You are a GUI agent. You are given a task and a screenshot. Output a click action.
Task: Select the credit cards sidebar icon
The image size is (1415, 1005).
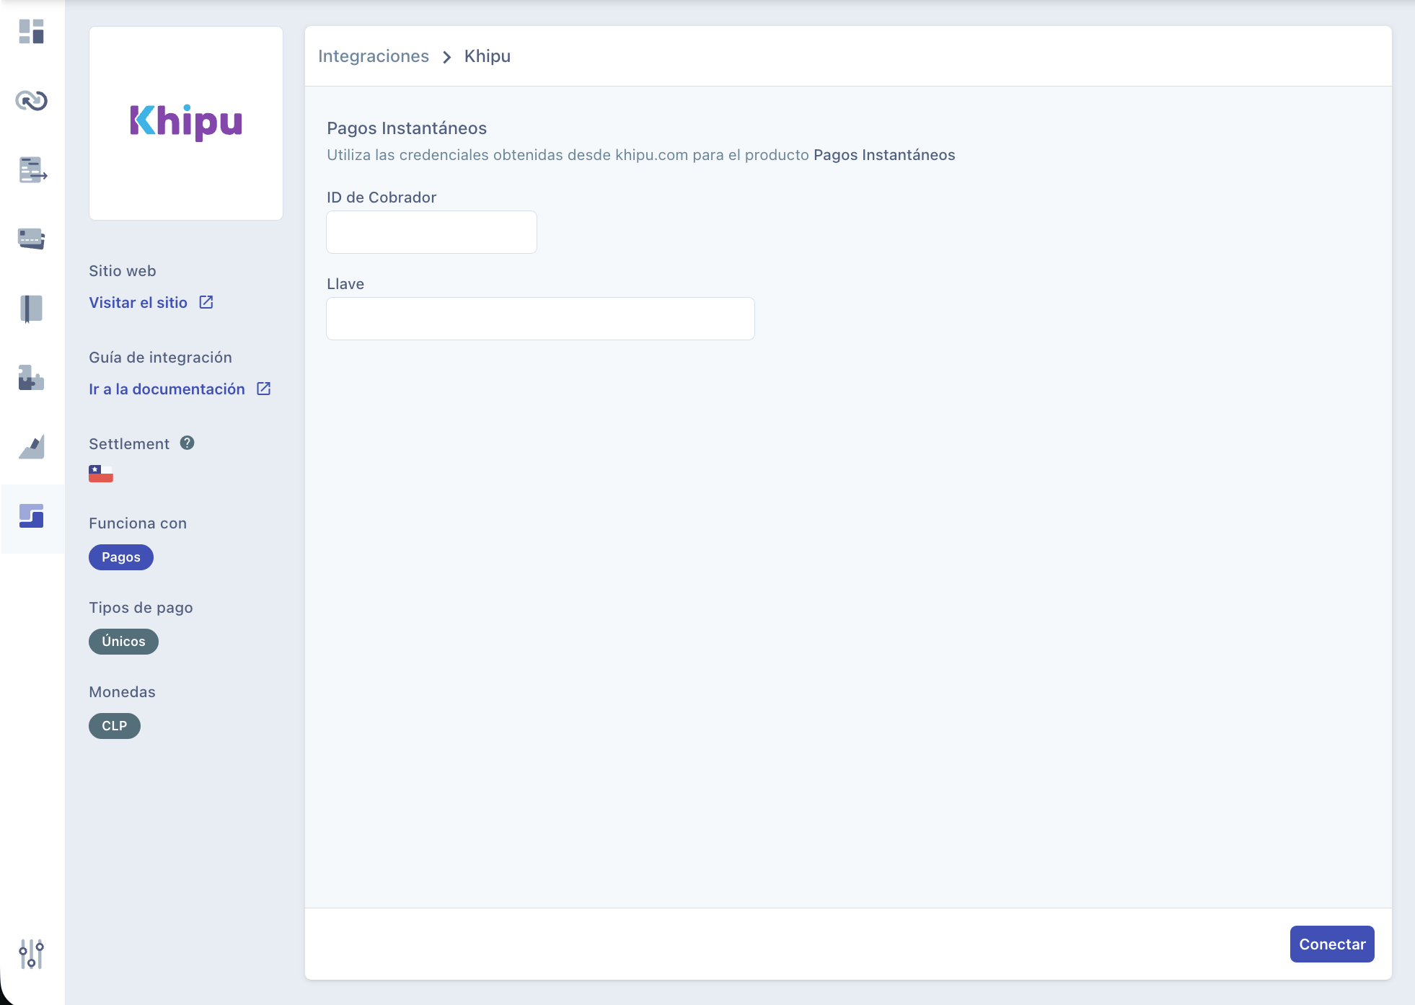tap(32, 239)
